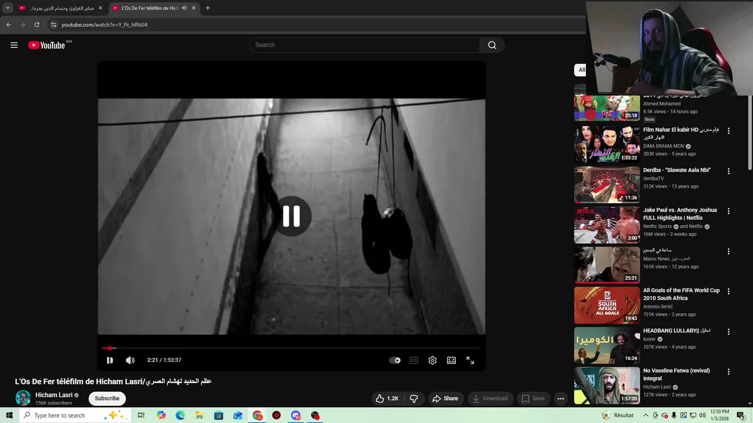Play the Derdba Slawate Aala Nbi video

[607, 184]
